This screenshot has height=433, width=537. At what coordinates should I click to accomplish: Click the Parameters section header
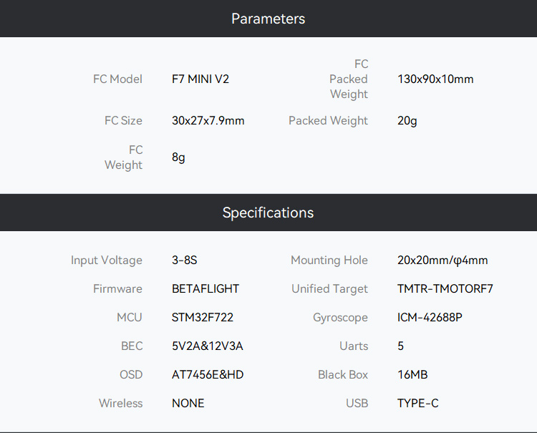[268, 19]
